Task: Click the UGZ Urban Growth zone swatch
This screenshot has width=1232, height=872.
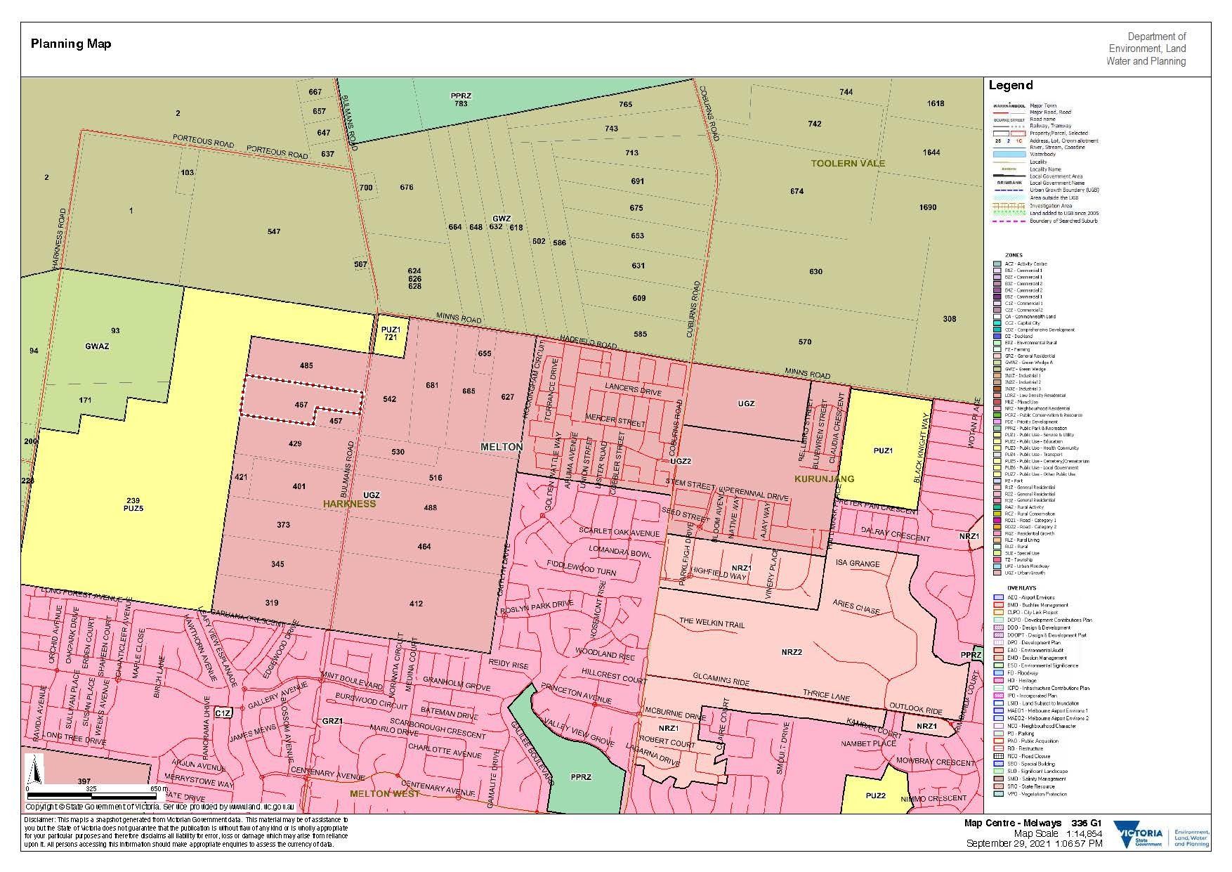Action: click(997, 573)
